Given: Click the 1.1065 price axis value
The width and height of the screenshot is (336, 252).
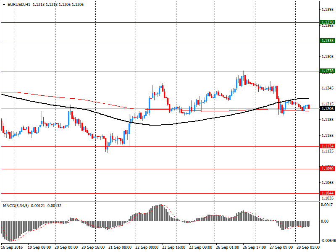Looking at the screenshot, I should [x=328, y=183].
